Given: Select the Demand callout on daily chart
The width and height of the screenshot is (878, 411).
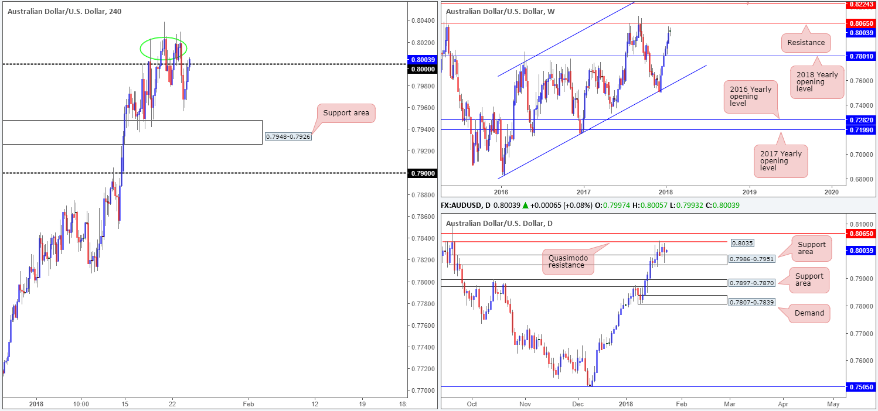Looking at the screenshot, I should click(x=809, y=313).
